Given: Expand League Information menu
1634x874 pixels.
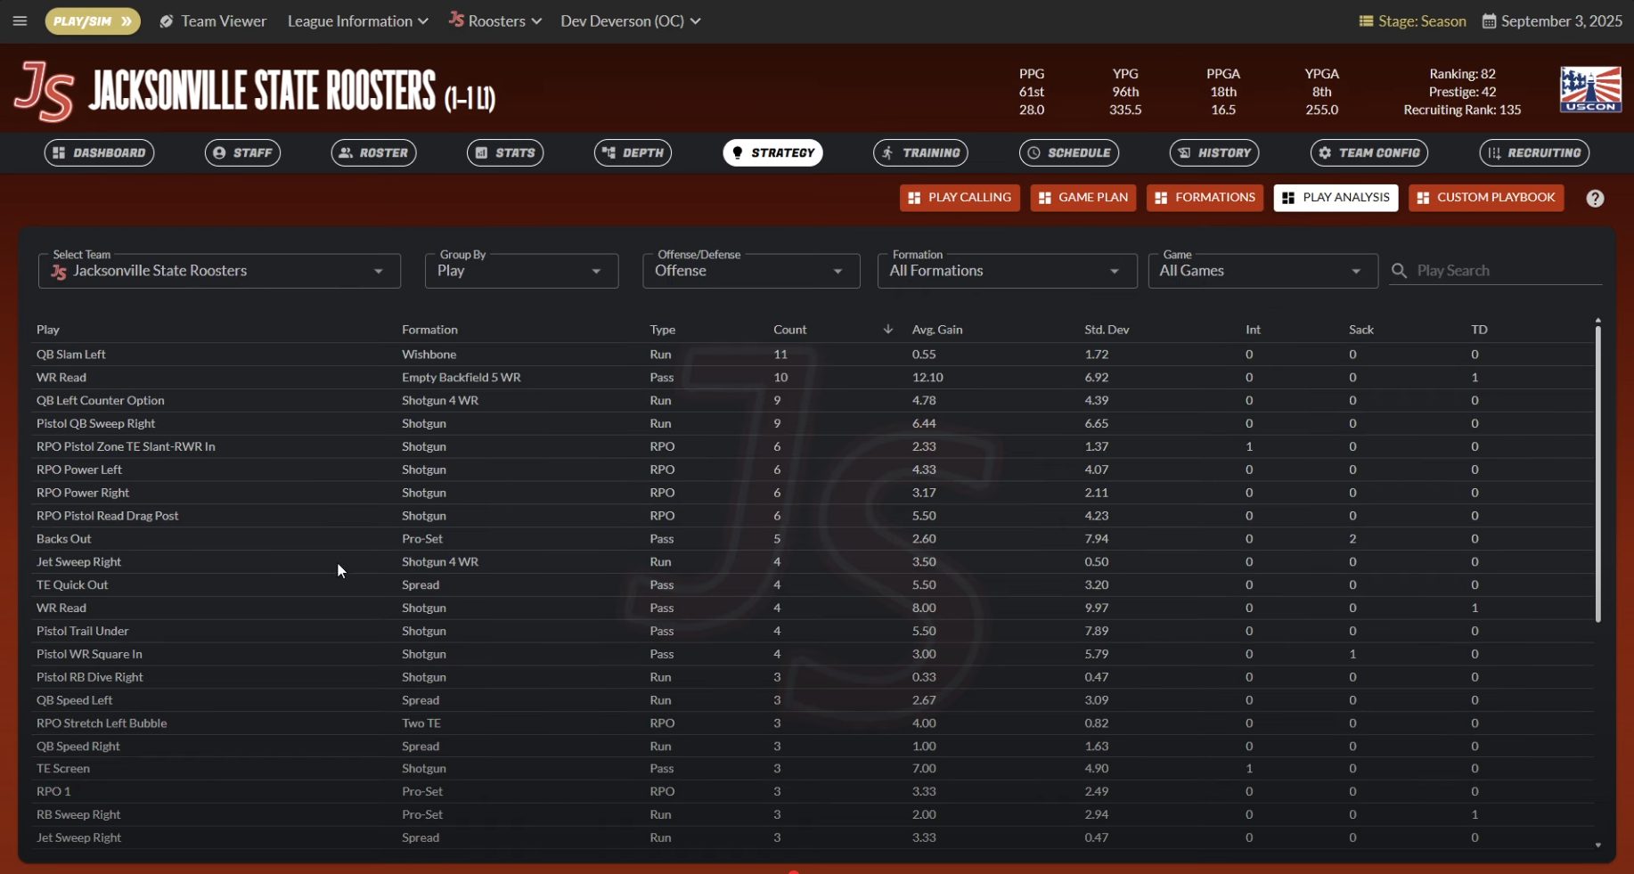Looking at the screenshot, I should pos(357,20).
